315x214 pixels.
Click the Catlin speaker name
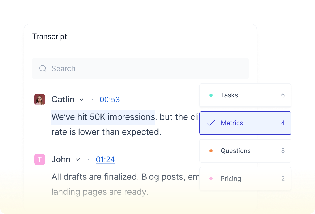pos(63,100)
